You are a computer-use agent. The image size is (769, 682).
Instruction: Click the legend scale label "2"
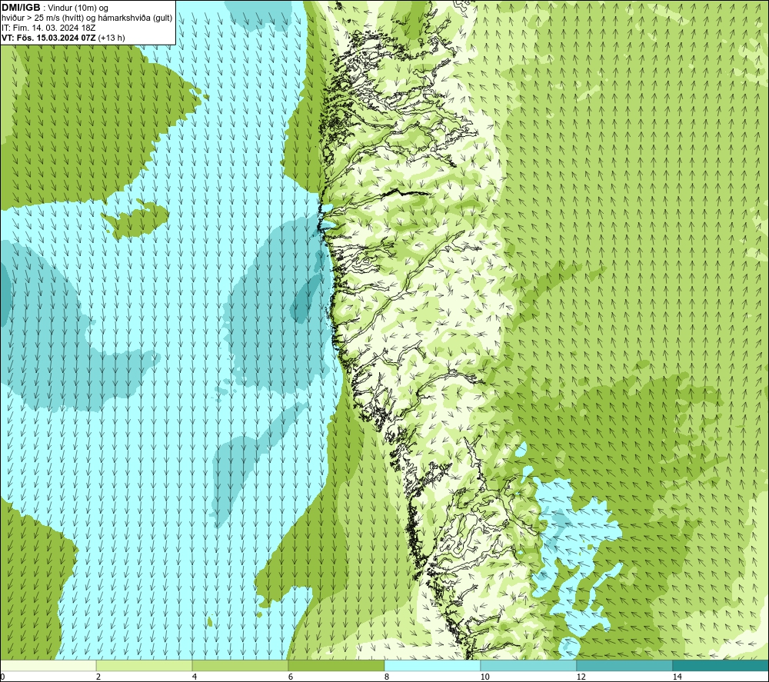(x=98, y=677)
